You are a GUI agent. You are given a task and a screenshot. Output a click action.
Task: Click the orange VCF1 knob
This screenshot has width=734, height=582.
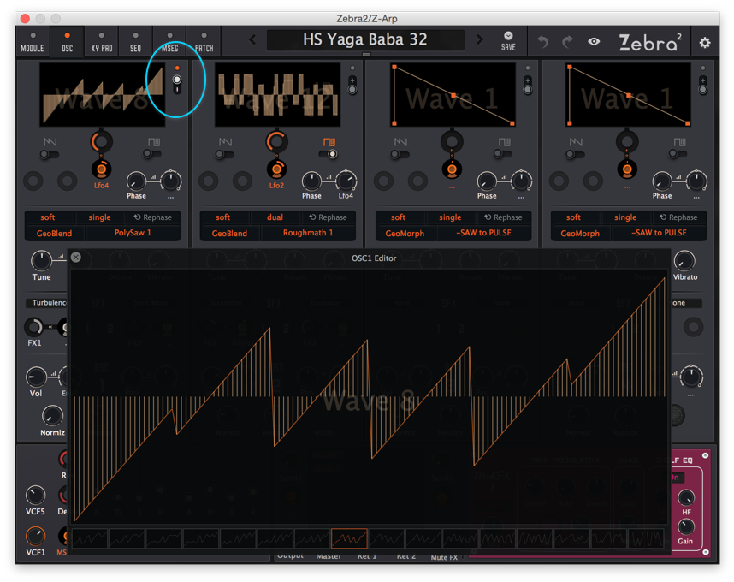click(x=36, y=536)
